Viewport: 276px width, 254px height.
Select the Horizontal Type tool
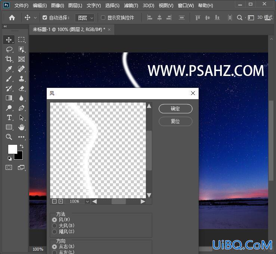(9, 117)
